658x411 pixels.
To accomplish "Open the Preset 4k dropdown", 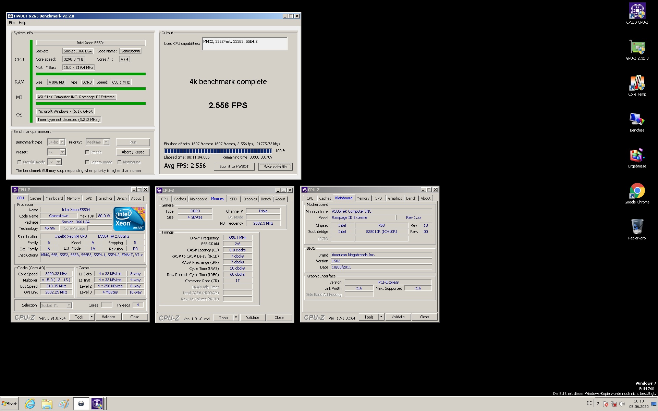I will [62, 152].
